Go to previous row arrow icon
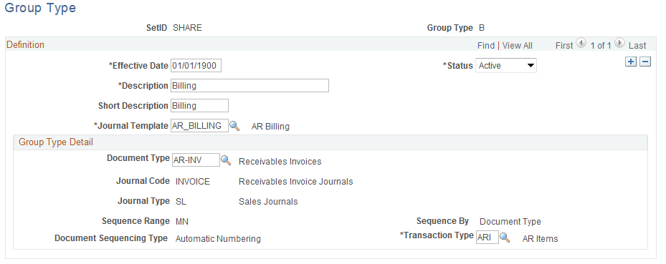 point(581,44)
